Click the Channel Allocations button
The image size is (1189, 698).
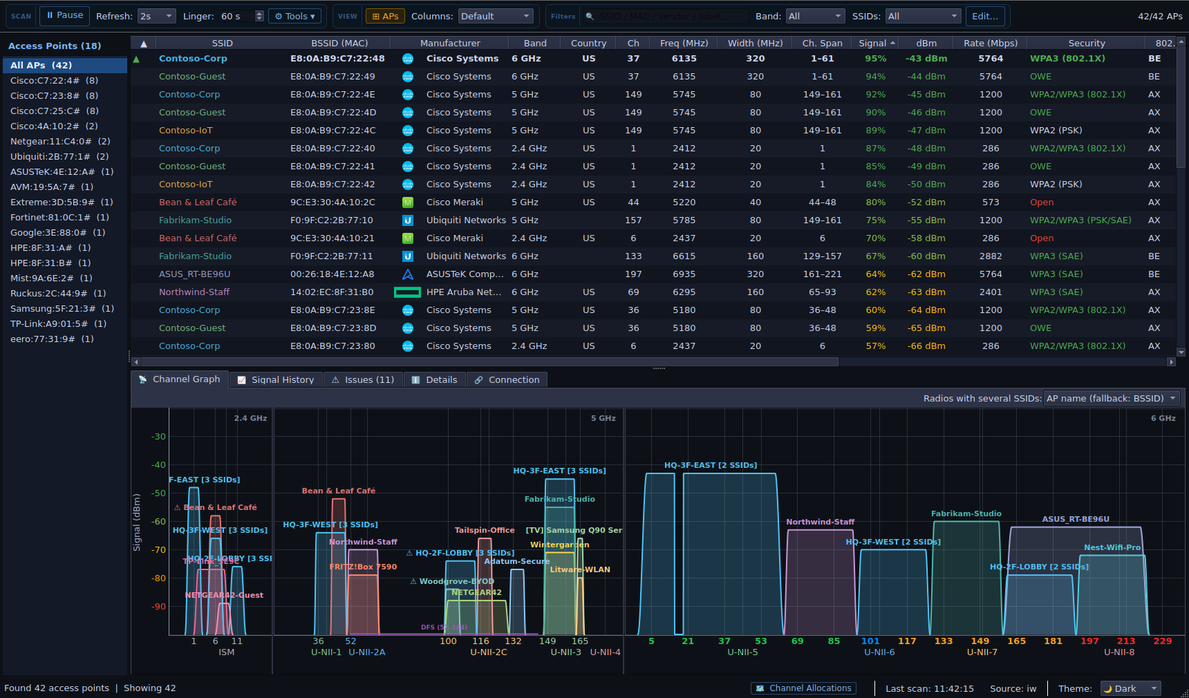click(803, 688)
